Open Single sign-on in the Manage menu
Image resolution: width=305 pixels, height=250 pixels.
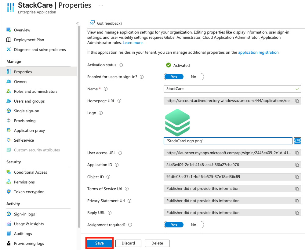click(x=27, y=111)
